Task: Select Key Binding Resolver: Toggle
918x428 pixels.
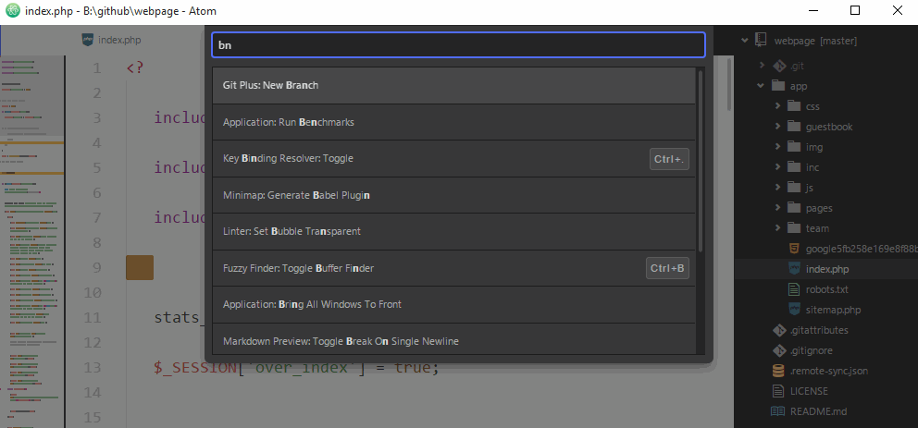Action: [453, 158]
